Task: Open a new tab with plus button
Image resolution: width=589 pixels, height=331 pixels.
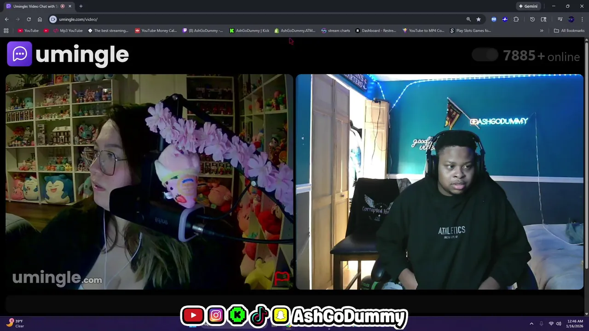Action: [81, 6]
